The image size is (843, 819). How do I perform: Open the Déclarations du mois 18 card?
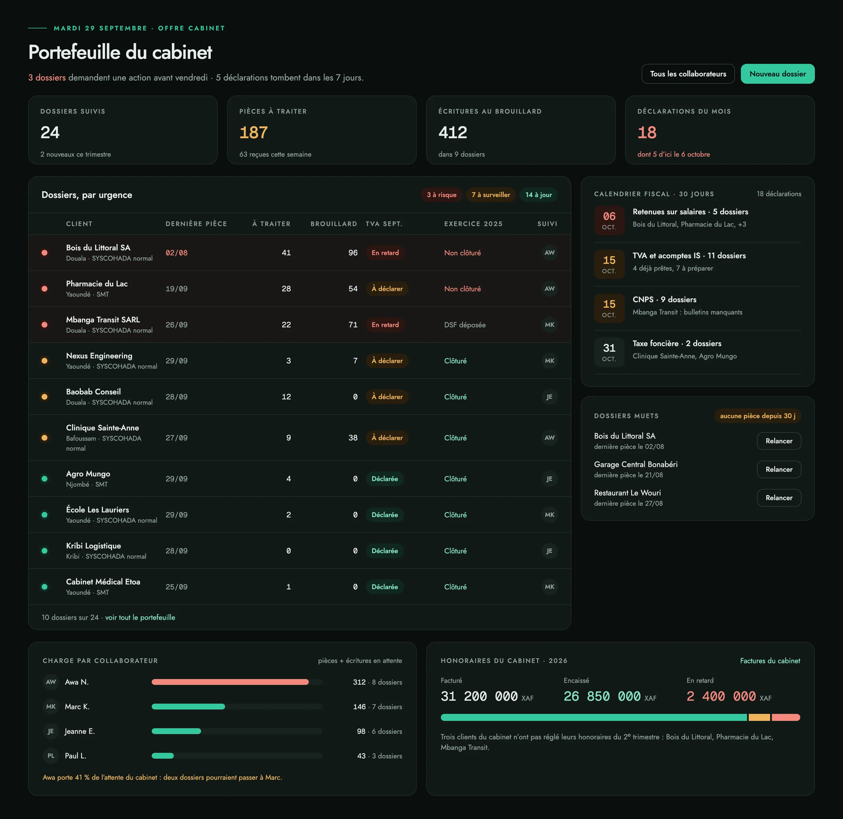720,130
